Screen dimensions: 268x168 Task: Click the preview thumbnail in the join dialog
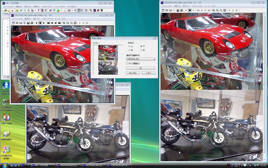108,60
